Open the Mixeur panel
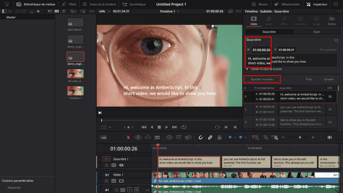The width and height of the screenshot is (343, 193). (260, 4)
